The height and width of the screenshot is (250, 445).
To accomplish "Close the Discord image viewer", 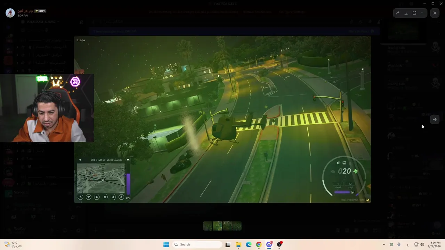I will 435,13.
